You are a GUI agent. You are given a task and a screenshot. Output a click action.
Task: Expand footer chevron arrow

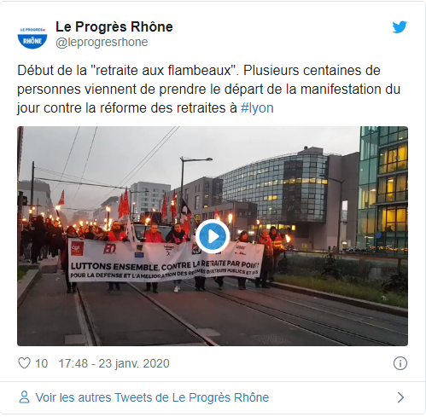400,397
